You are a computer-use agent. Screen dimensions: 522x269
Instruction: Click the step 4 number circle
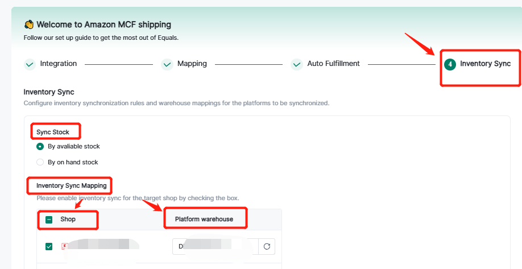click(x=450, y=64)
